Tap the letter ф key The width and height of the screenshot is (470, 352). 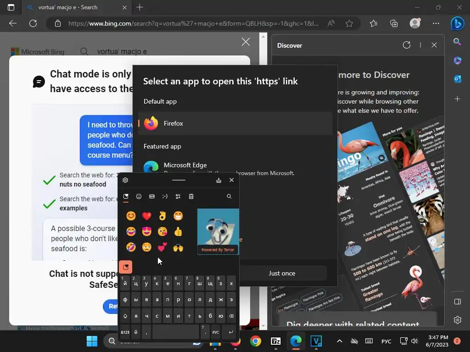click(125, 299)
